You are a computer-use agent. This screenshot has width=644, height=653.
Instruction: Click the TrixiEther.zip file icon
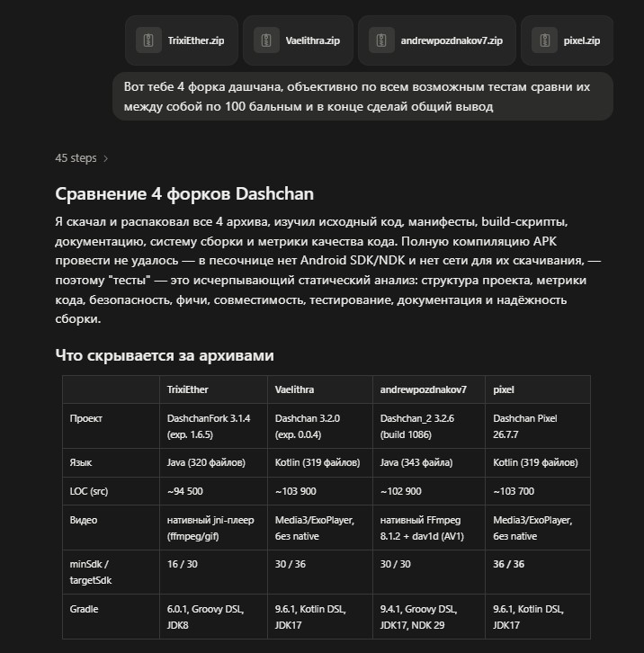pos(148,40)
